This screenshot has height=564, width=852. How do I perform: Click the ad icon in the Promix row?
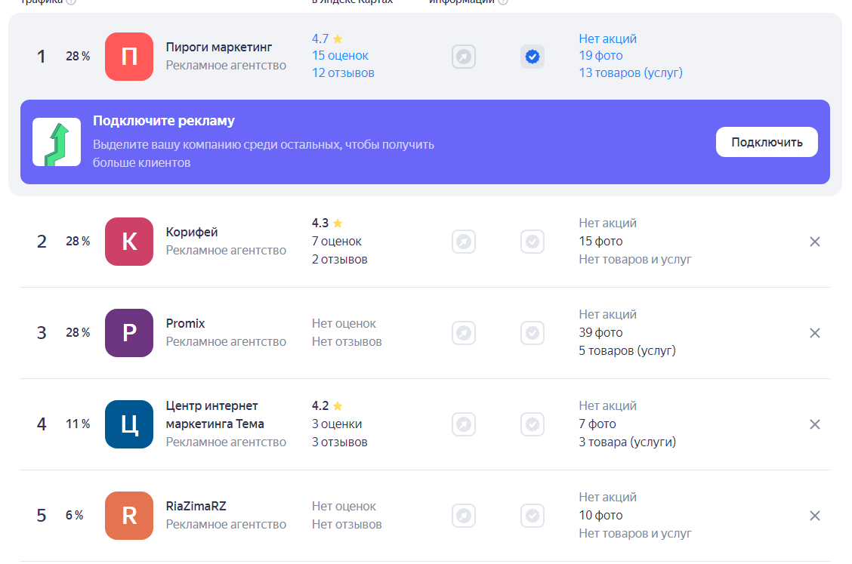[464, 332]
